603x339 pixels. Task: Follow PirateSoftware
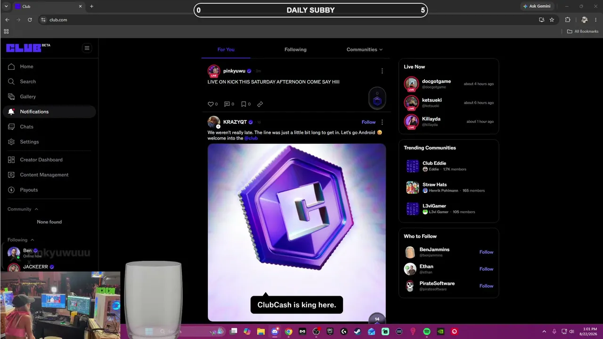click(486, 286)
